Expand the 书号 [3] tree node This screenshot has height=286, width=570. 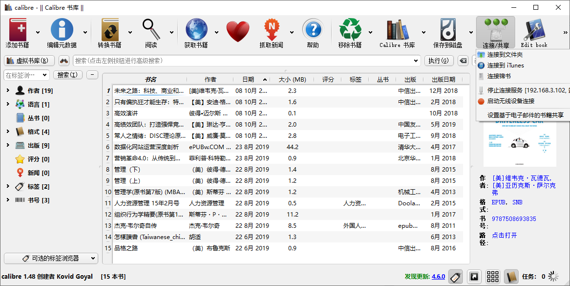point(8,200)
